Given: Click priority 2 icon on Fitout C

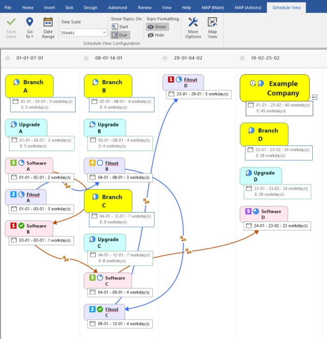Looking at the screenshot, I should tap(92, 309).
